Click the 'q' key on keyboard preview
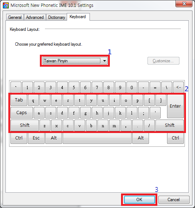The height and width of the screenshot is (208, 195). (x=33, y=100)
